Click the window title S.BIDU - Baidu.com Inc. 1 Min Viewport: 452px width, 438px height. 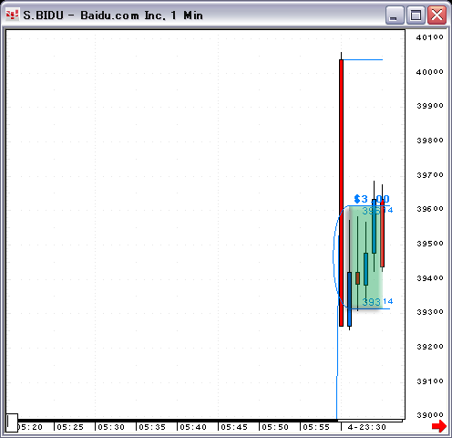tap(113, 16)
